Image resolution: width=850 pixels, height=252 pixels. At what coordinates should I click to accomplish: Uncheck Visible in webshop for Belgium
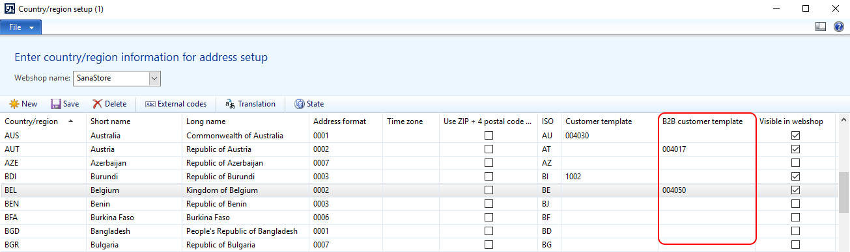pos(795,190)
